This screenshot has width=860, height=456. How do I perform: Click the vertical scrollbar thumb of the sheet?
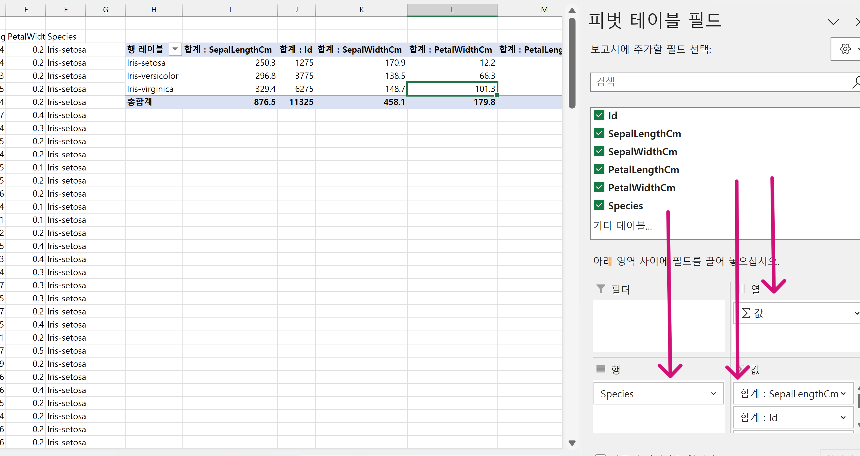[x=572, y=64]
